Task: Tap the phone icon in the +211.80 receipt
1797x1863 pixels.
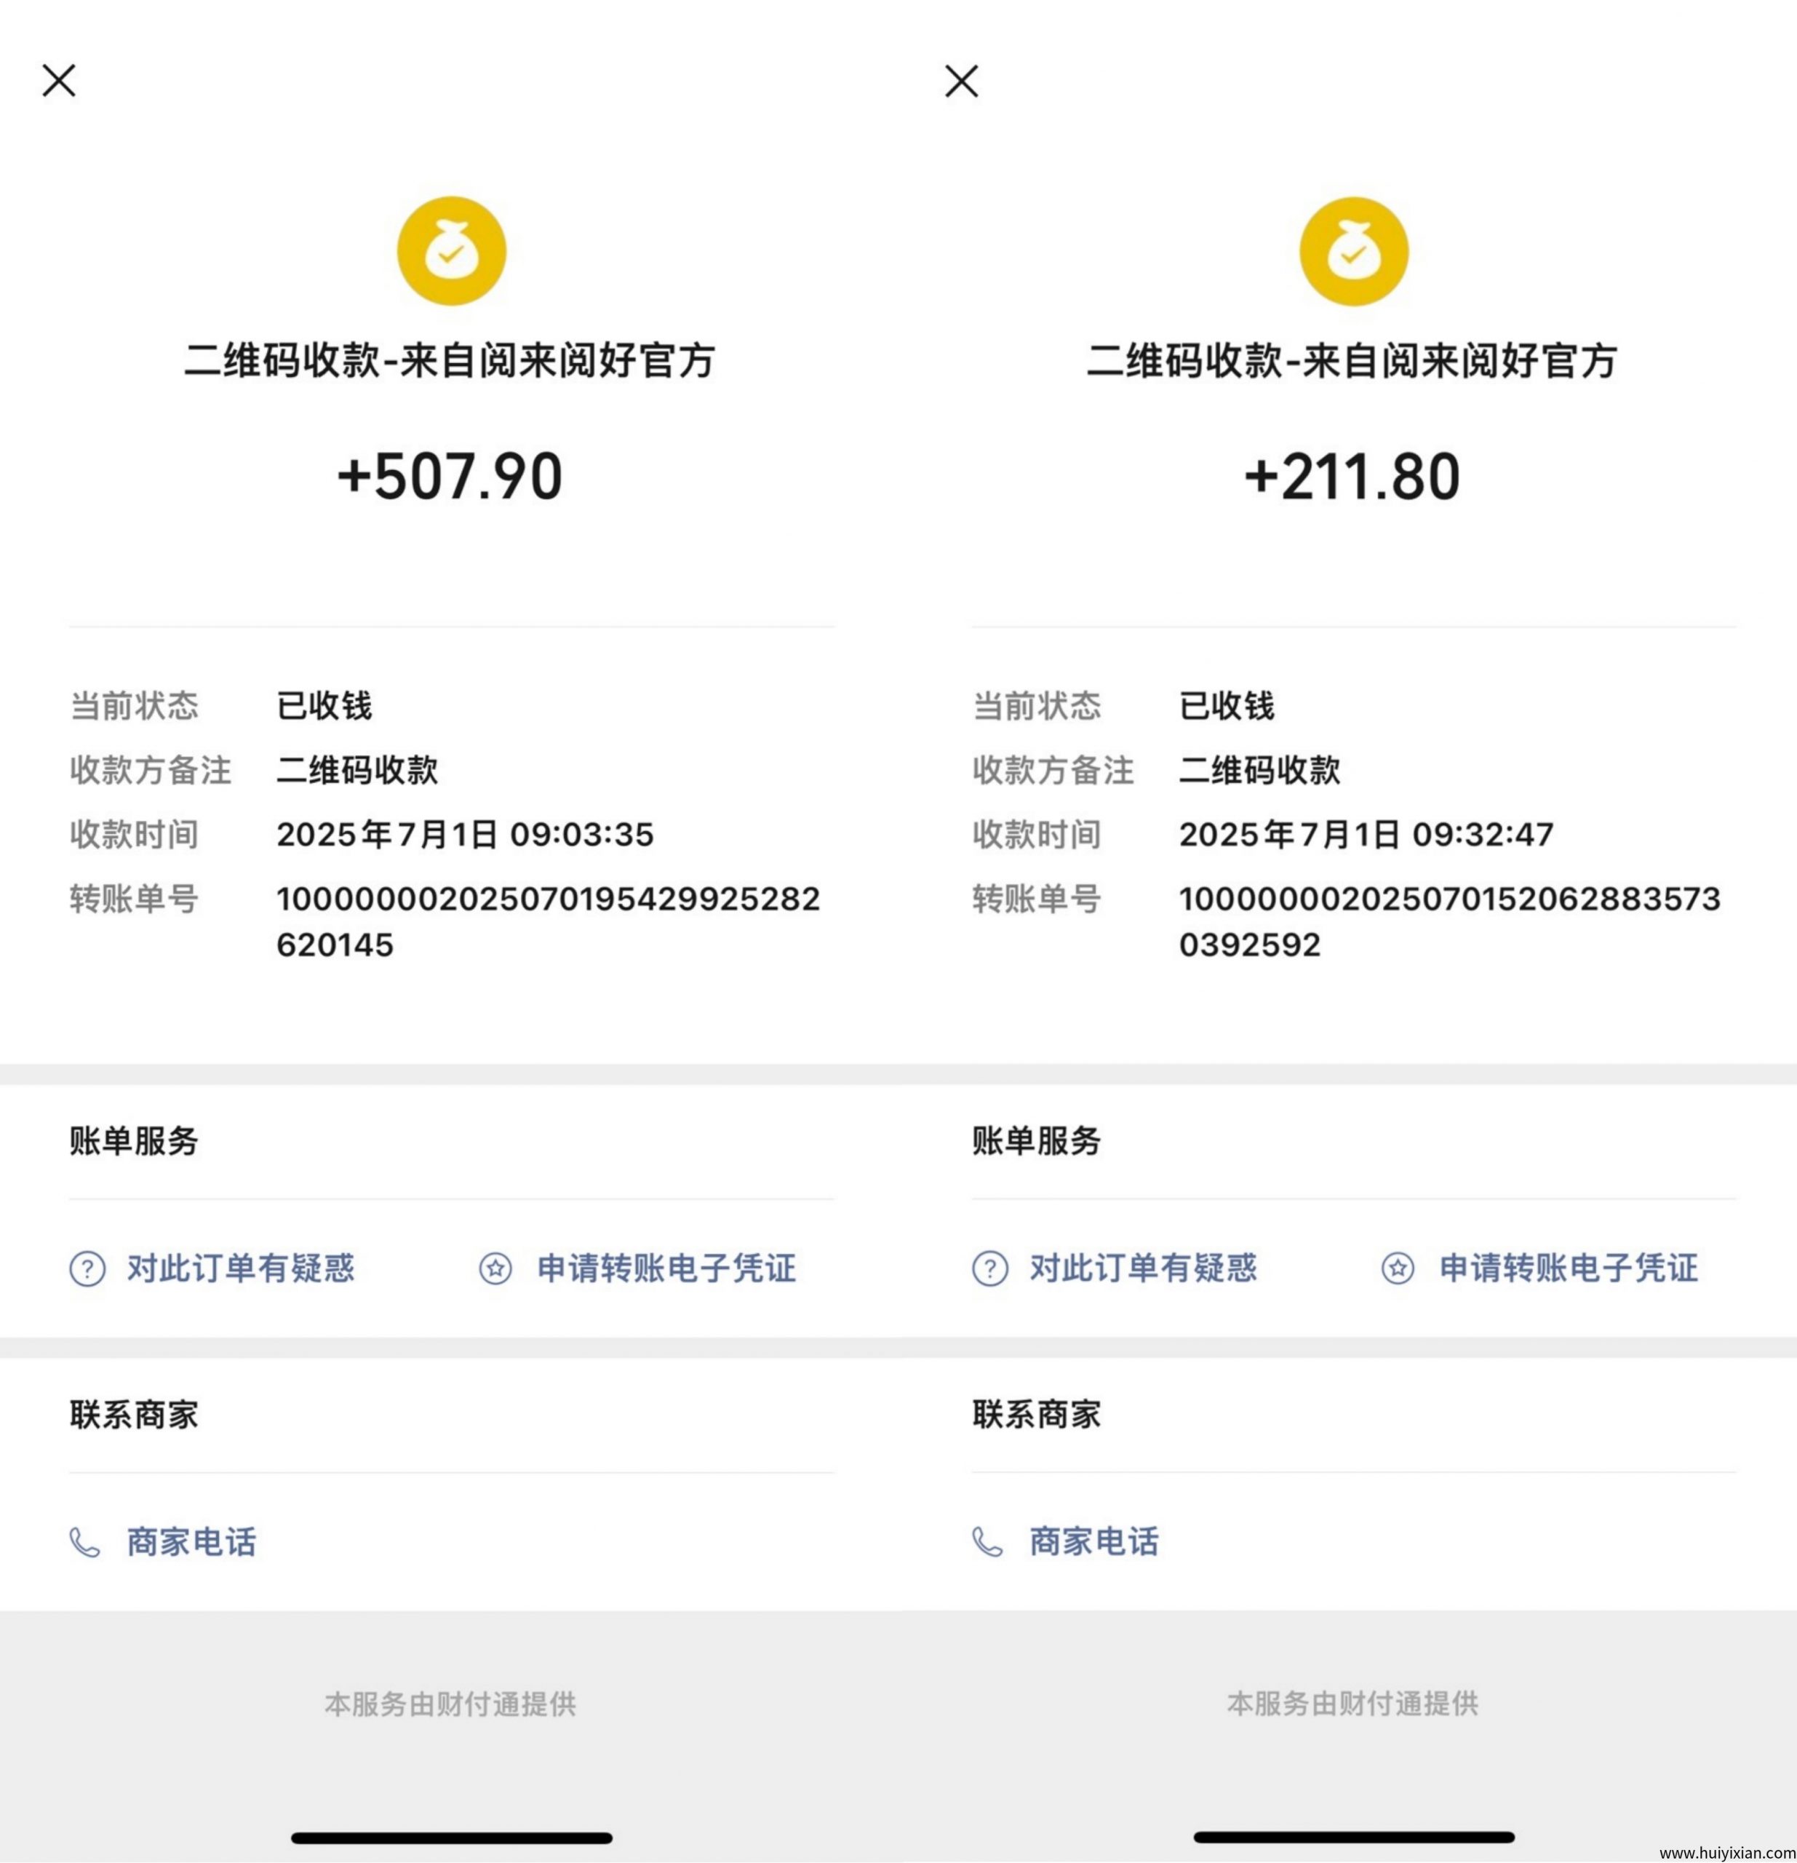Action: coord(987,1542)
